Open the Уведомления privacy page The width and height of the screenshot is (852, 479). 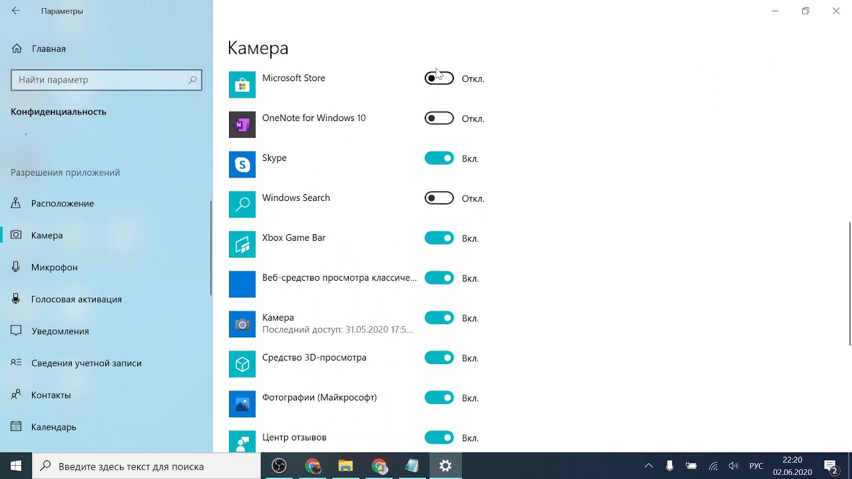pos(105,331)
